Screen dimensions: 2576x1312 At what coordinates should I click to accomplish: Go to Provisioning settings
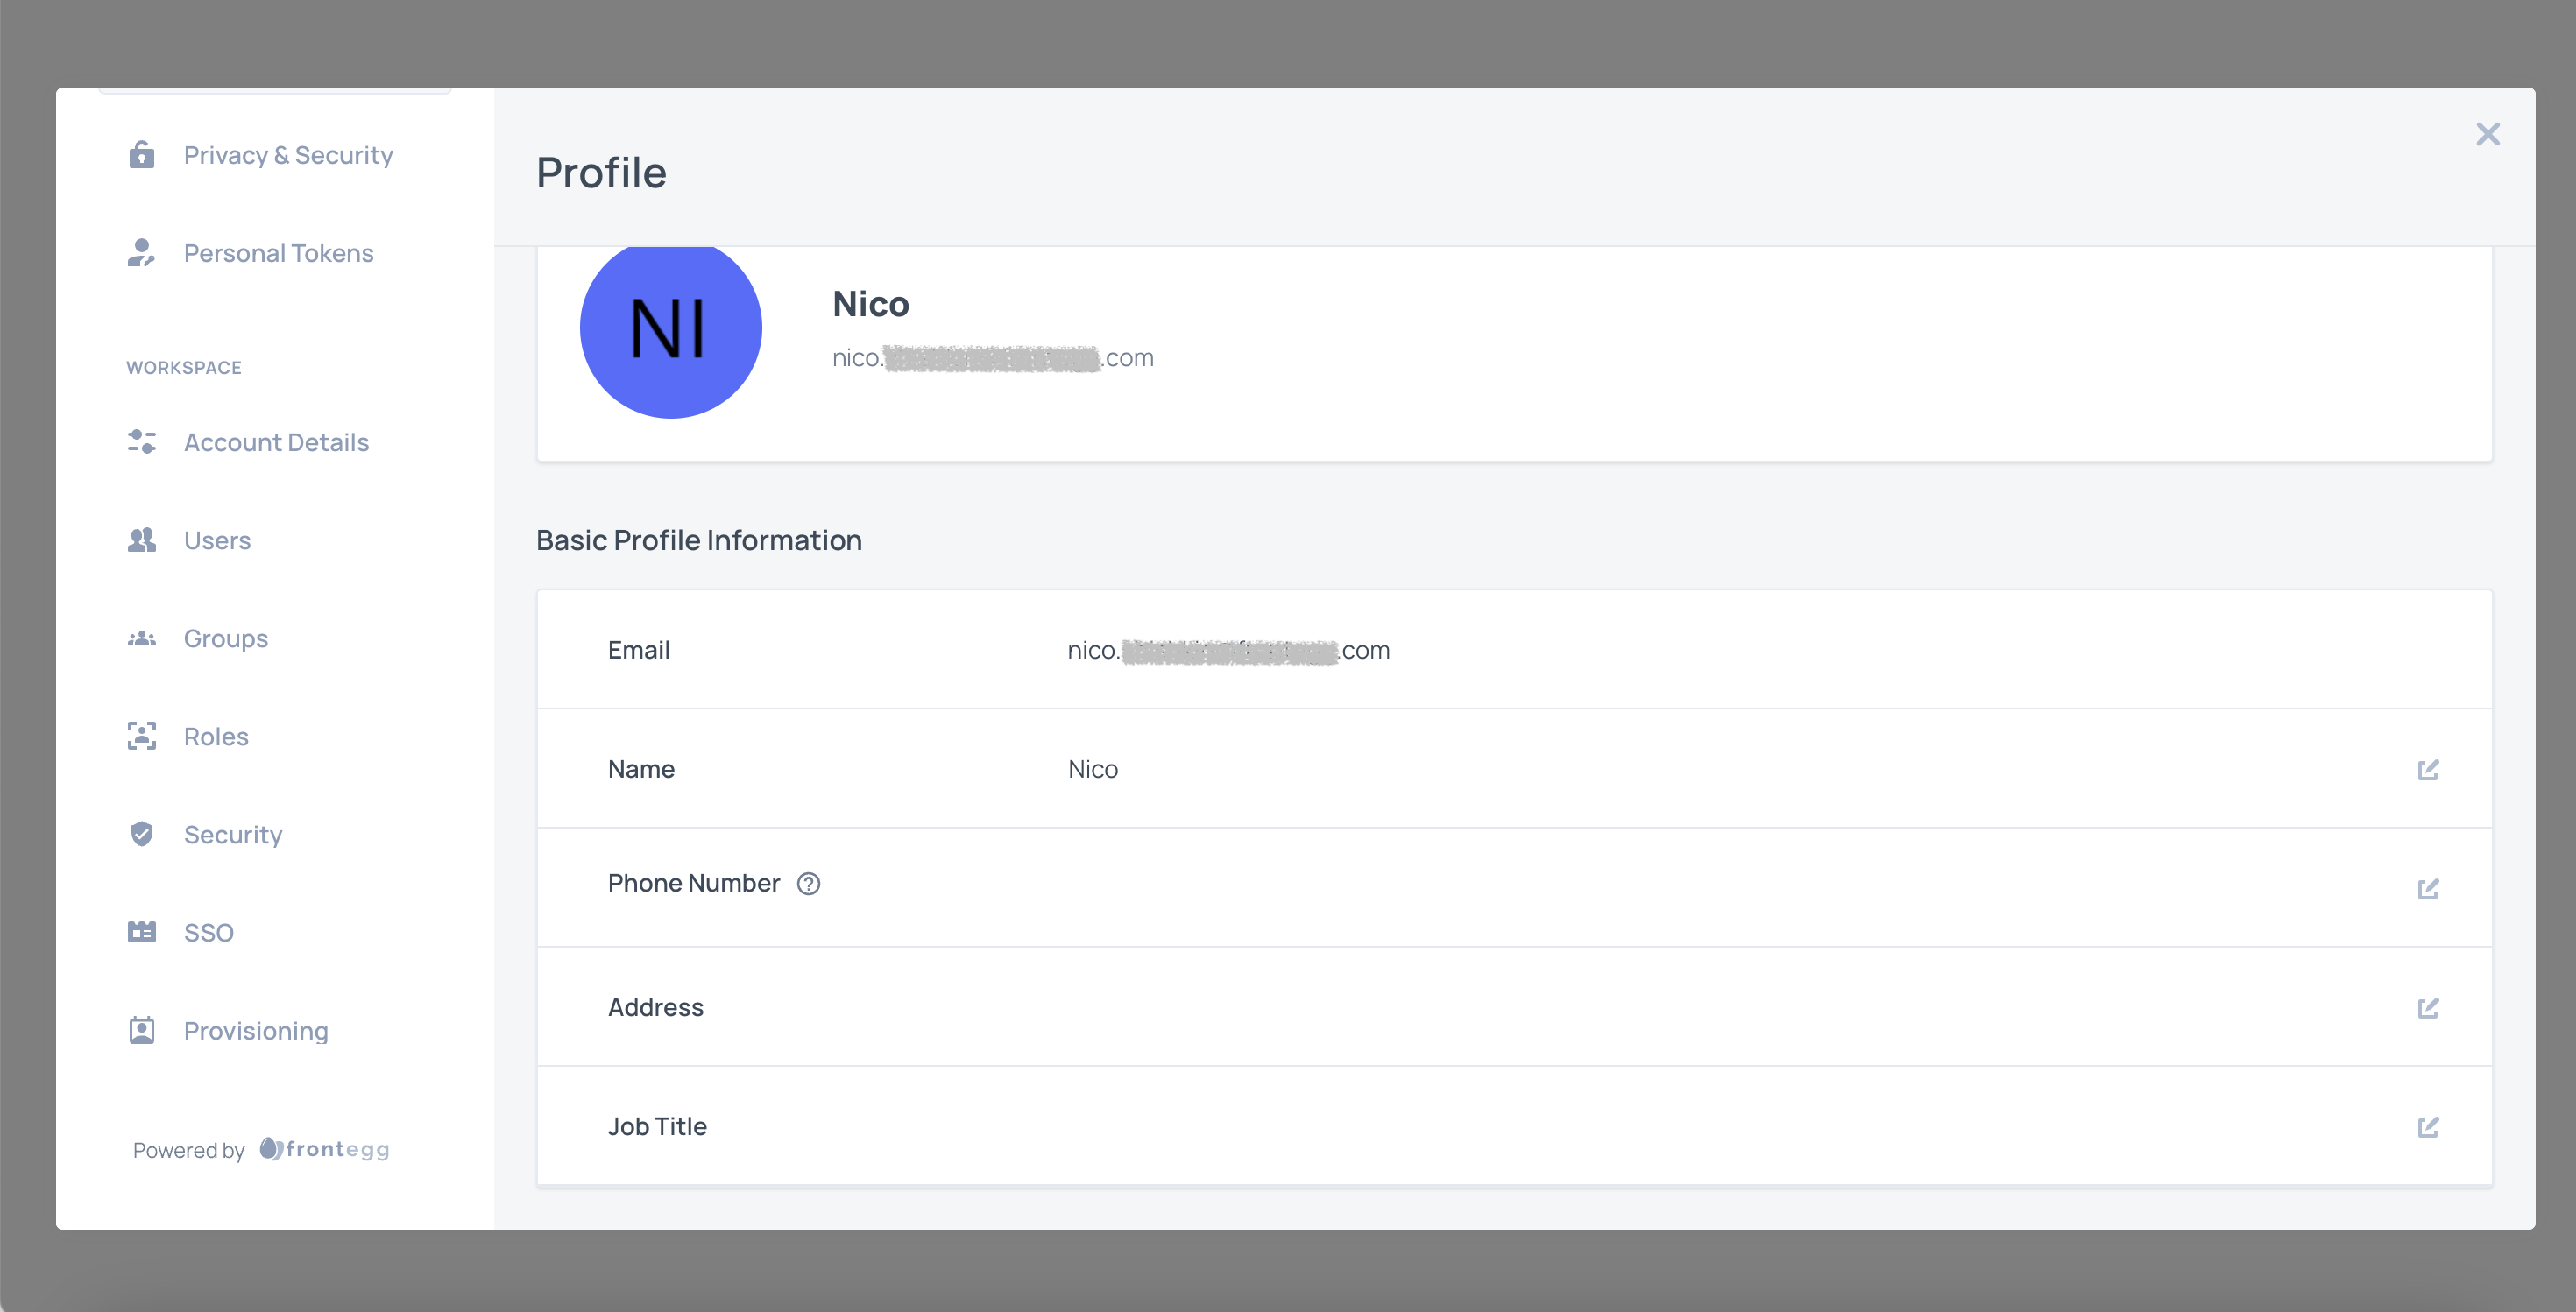click(255, 1030)
